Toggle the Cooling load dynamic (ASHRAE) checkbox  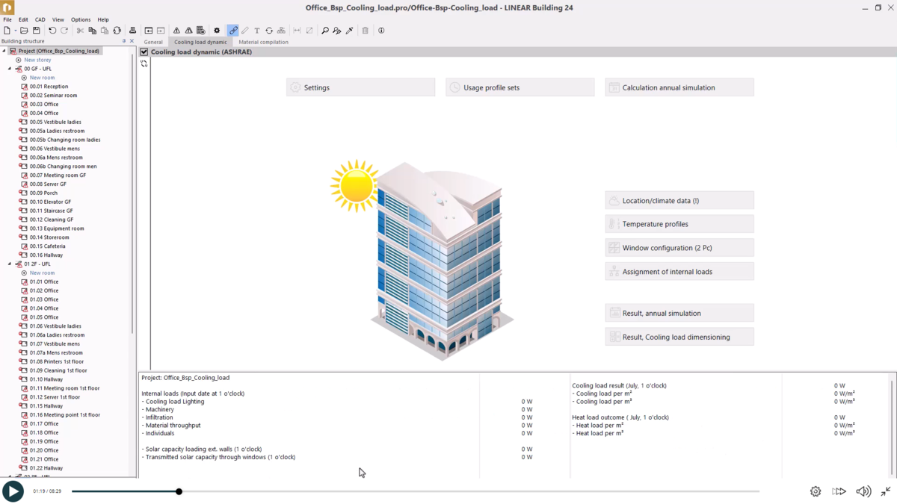pyautogui.click(x=144, y=52)
